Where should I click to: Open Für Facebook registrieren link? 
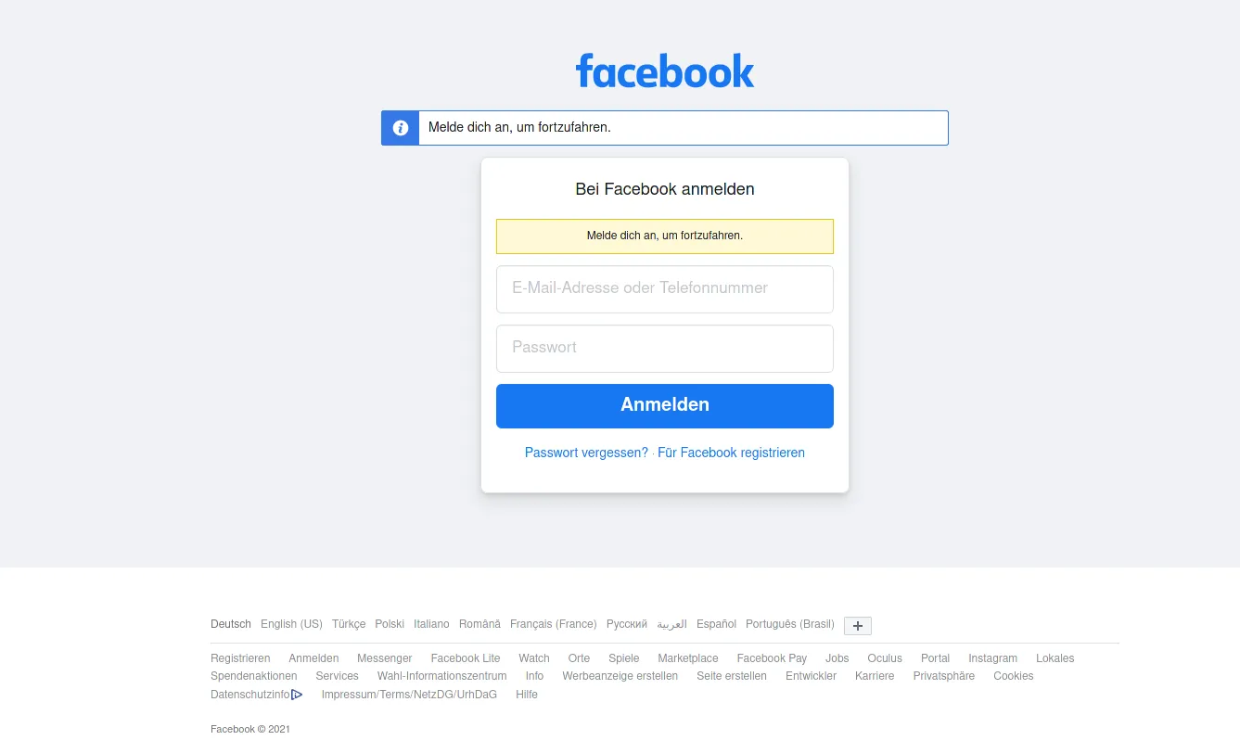click(731, 453)
